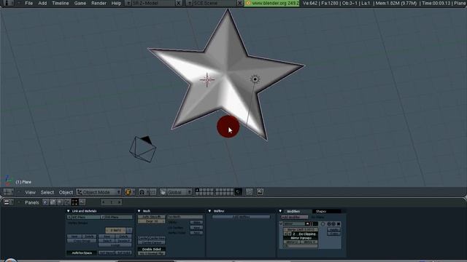This screenshot has height=262, width=467.
Task: Adjust the Merge Limit slider
Action: [x=301, y=230]
